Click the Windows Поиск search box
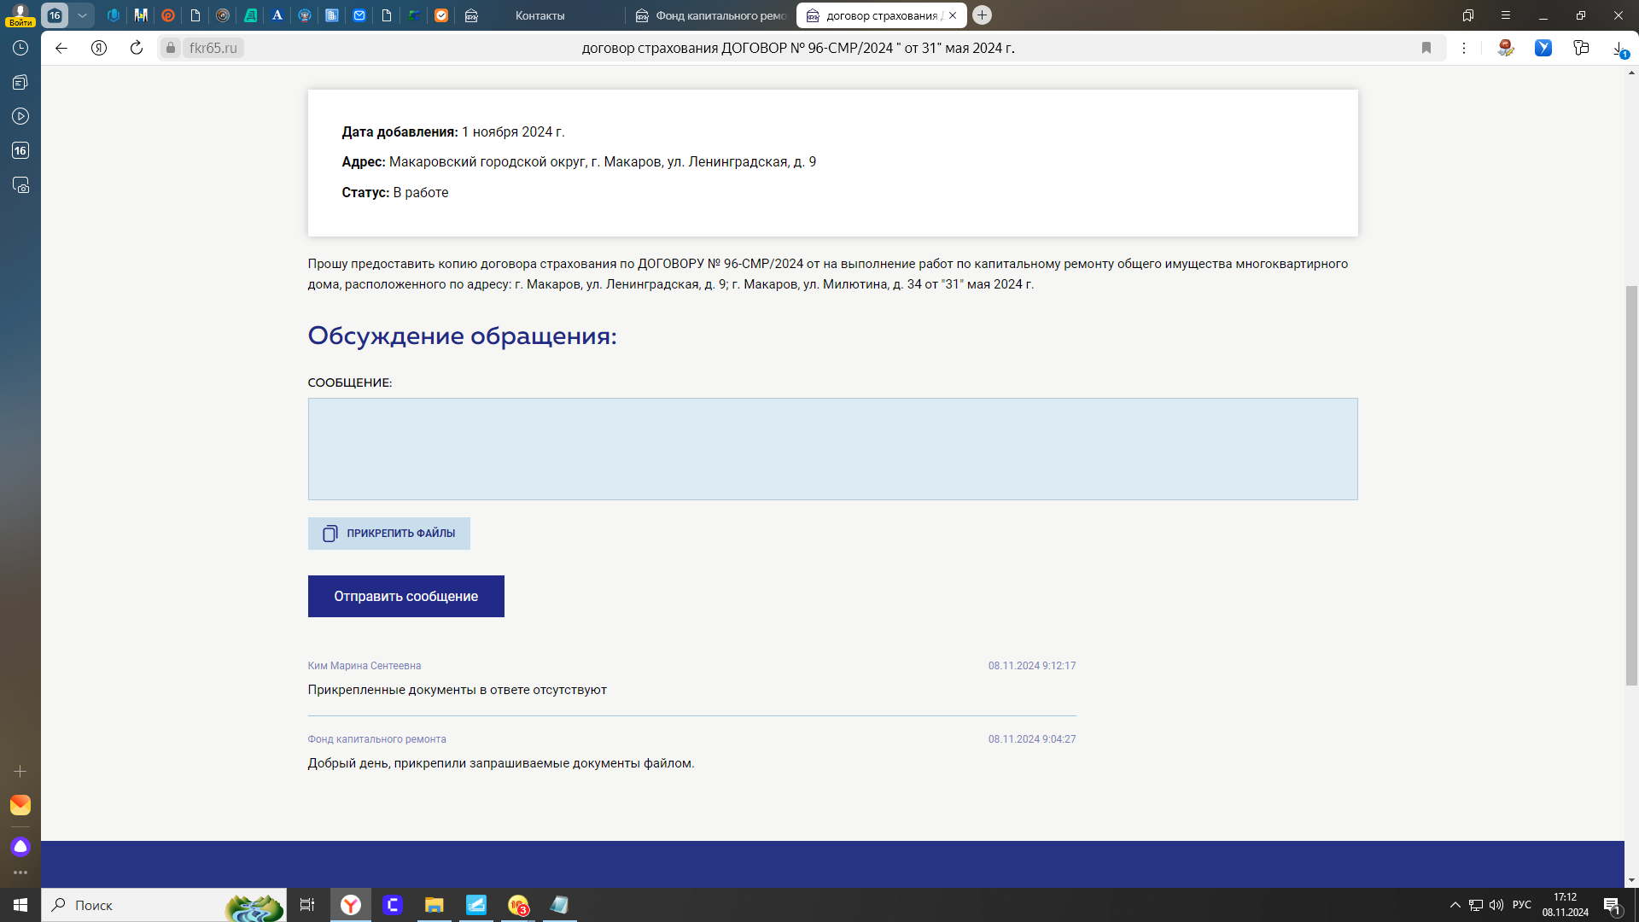1639x922 pixels. point(164,905)
